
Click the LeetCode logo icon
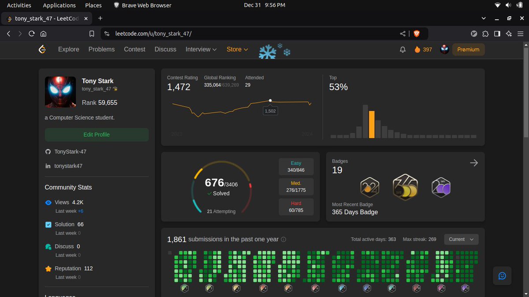tap(42, 50)
